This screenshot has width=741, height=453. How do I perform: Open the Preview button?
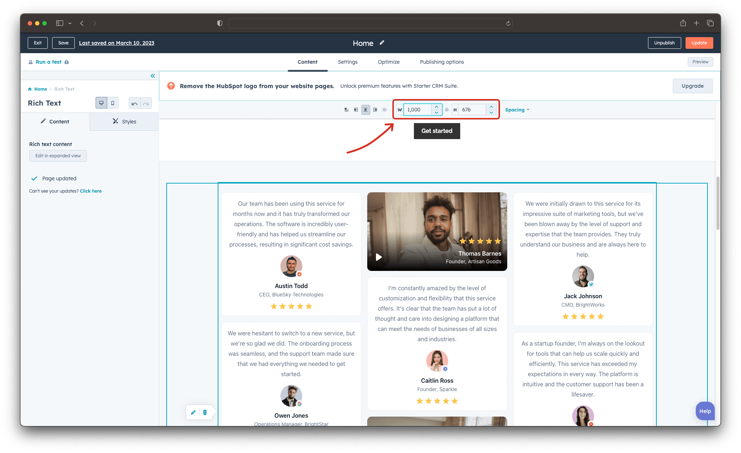click(x=700, y=62)
